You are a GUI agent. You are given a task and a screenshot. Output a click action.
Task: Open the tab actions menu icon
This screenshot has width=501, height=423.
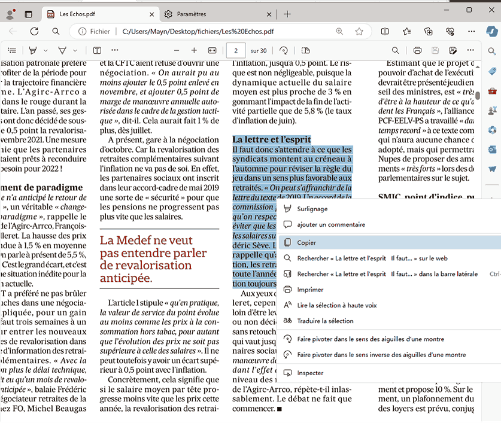[29, 14]
